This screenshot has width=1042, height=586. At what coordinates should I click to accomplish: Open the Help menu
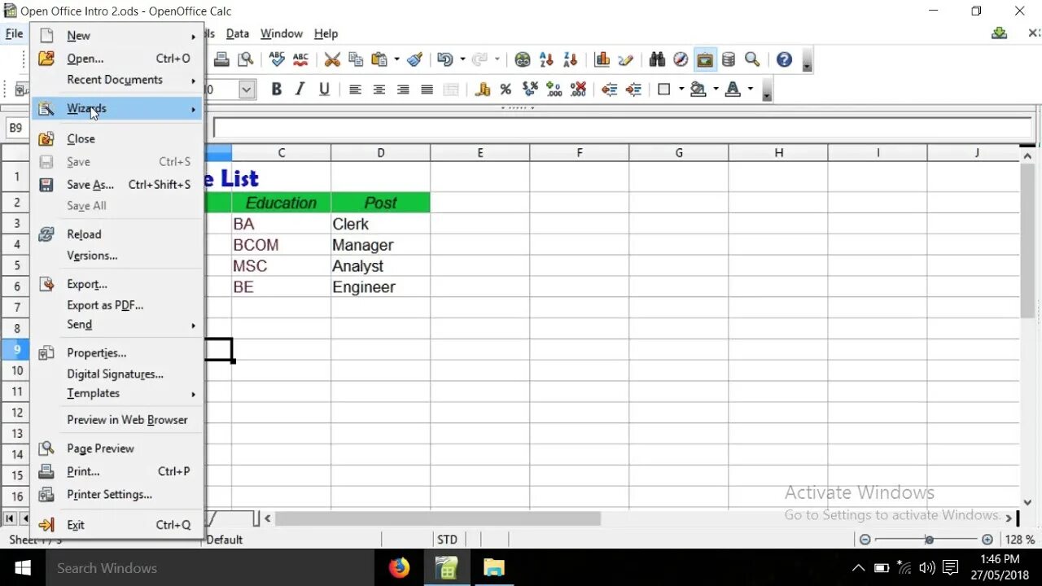(x=326, y=33)
